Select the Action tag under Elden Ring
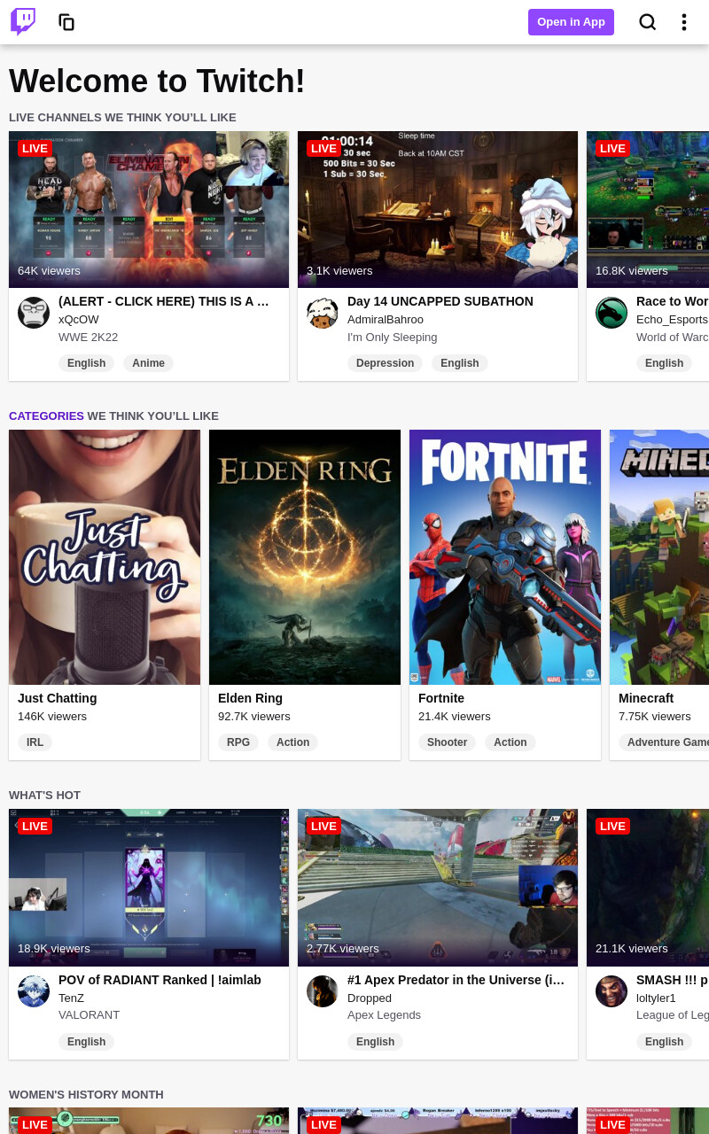Image resolution: width=709 pixels, height=1134 pixels. pyautogui.click(x=292, y=742)
